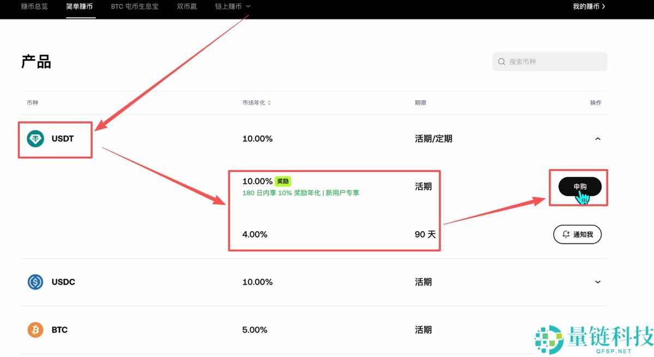Expand the USDC product details

(597, 282)
